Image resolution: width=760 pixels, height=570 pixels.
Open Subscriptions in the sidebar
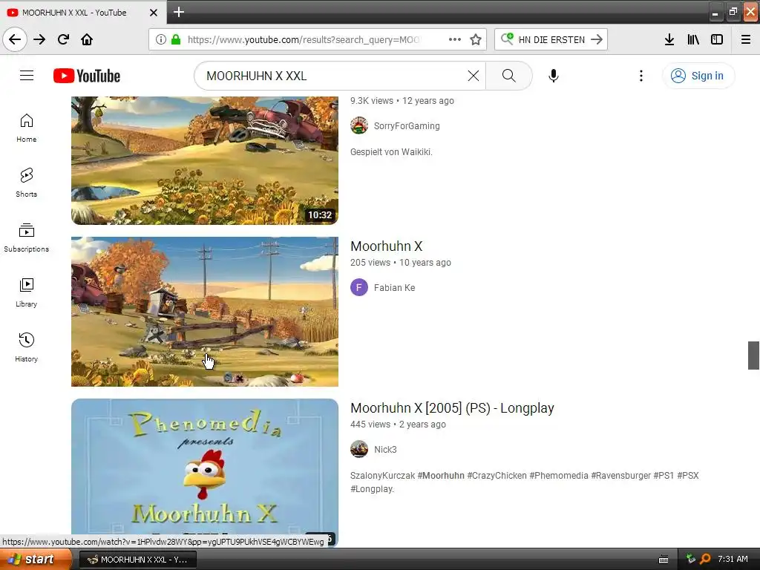click(26, 237)
